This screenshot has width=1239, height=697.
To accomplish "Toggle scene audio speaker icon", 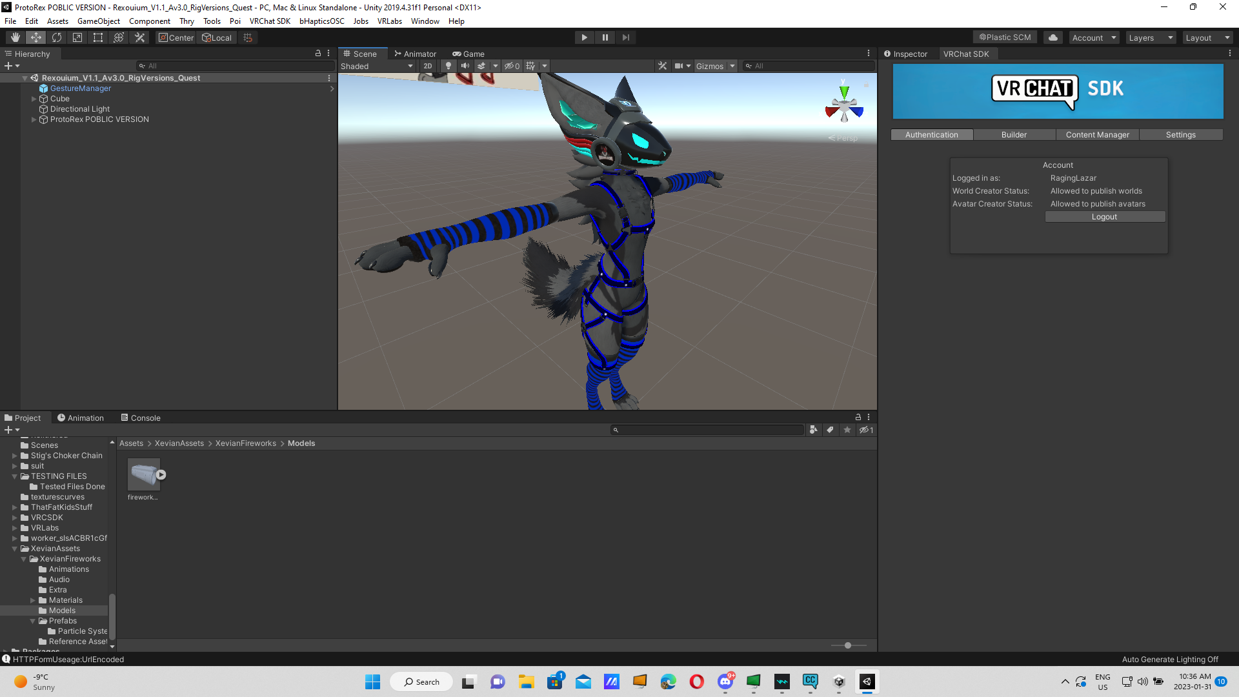I will tap(465, 66).
